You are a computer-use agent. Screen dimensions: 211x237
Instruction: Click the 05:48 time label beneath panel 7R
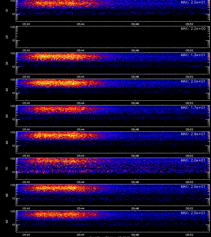point(135,182)
